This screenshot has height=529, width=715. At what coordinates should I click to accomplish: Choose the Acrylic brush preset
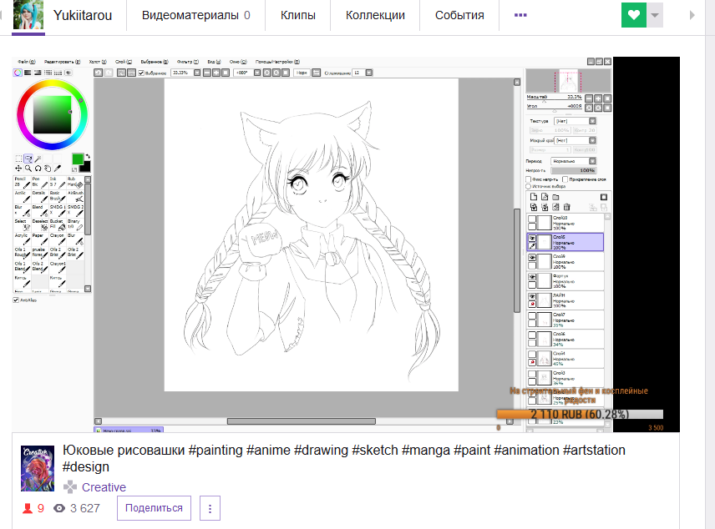pos(22,239)
